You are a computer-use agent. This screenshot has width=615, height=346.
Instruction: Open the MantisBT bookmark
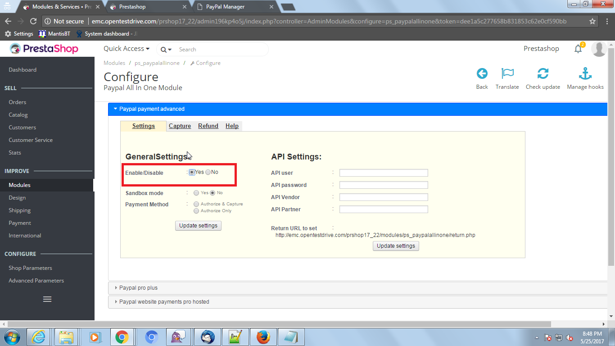[x=54, y=34]
